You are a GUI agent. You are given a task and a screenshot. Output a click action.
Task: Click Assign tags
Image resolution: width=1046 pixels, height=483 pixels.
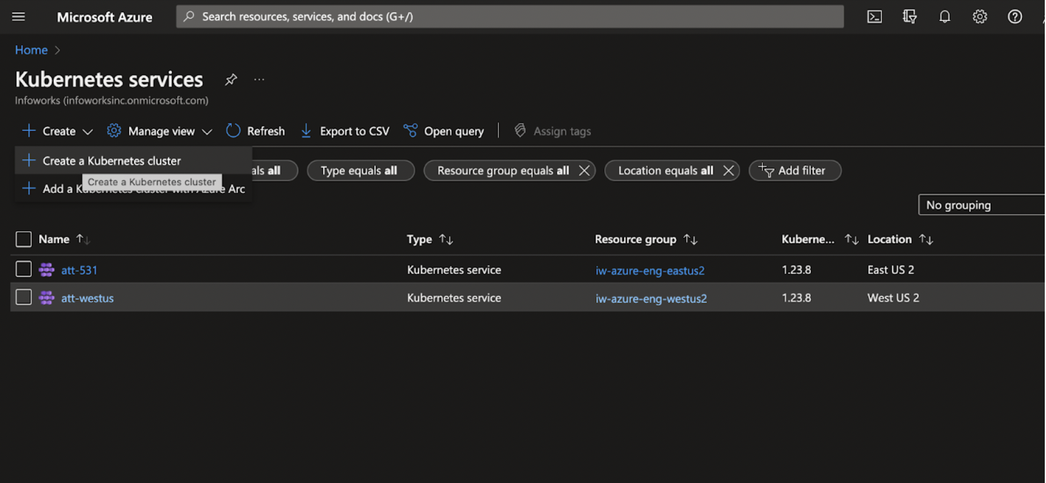[x=553, y=131]
